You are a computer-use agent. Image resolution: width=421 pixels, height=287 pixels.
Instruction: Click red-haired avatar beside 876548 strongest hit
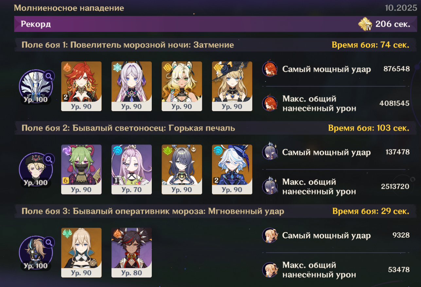(x=270, y=69)
